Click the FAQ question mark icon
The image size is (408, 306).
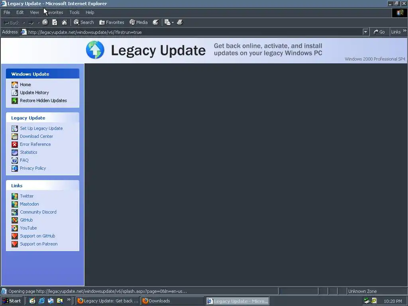pyautogui.click(x=15, y=160)
